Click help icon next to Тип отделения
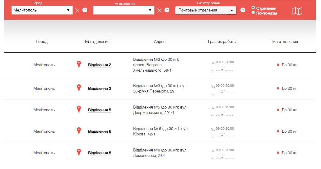Screen dimensions: 321x169 point(243,10)
